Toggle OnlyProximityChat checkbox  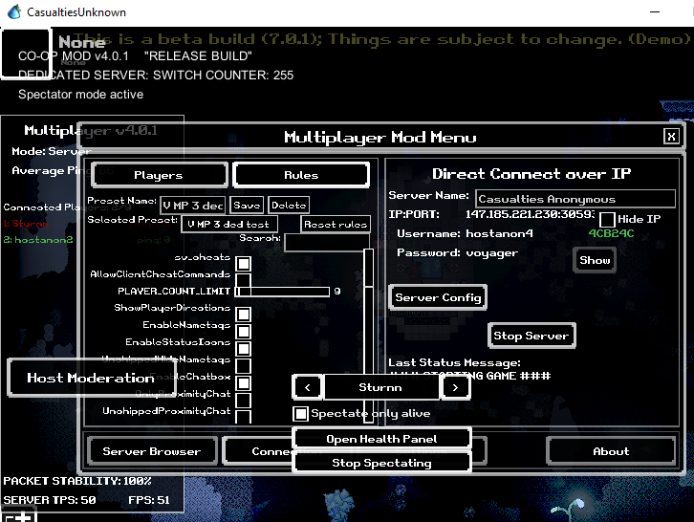coord(244,401)
